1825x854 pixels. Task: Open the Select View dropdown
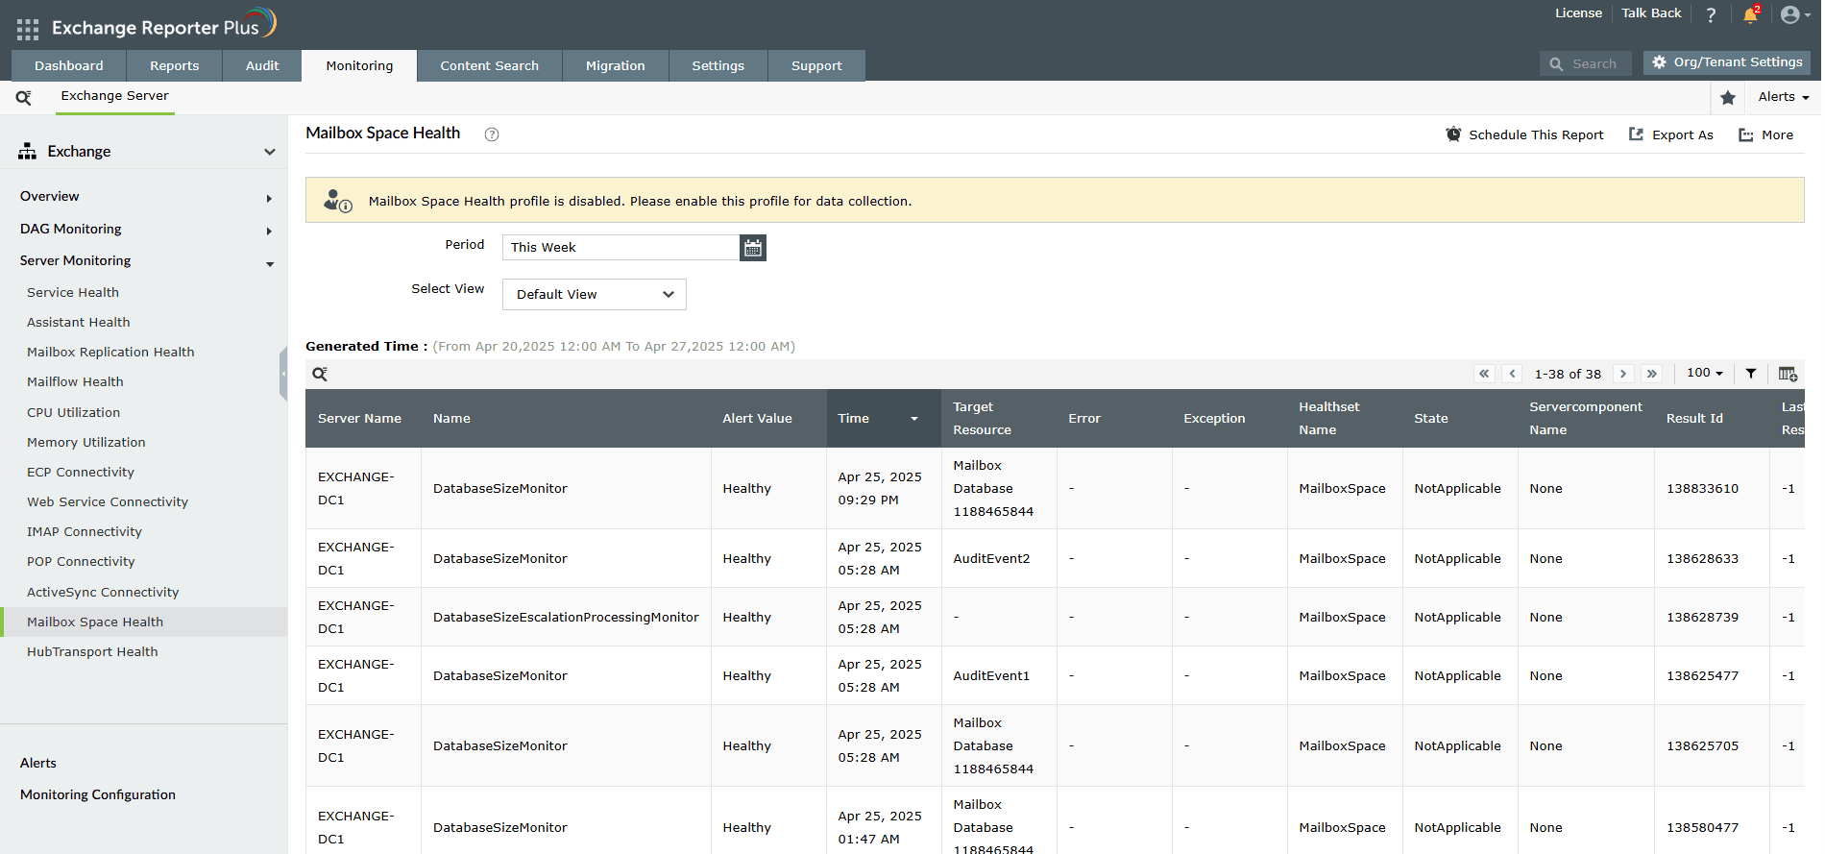(x=595, y=295)
